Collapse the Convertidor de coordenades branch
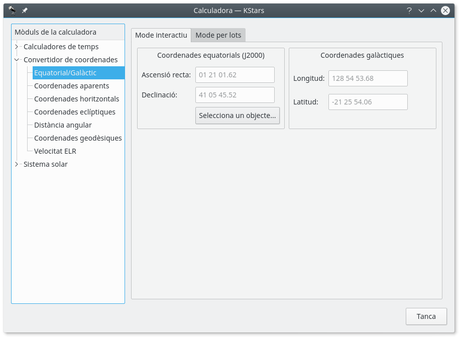This screenshot has height=339, width=461. pos(17,60)
